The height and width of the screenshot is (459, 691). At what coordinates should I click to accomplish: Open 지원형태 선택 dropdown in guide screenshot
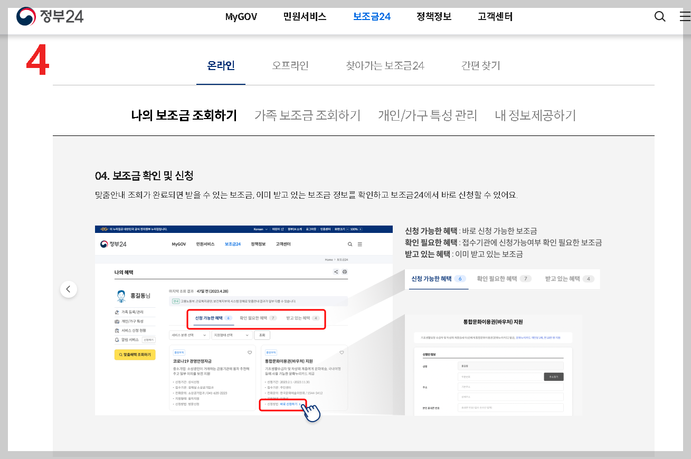232,335
